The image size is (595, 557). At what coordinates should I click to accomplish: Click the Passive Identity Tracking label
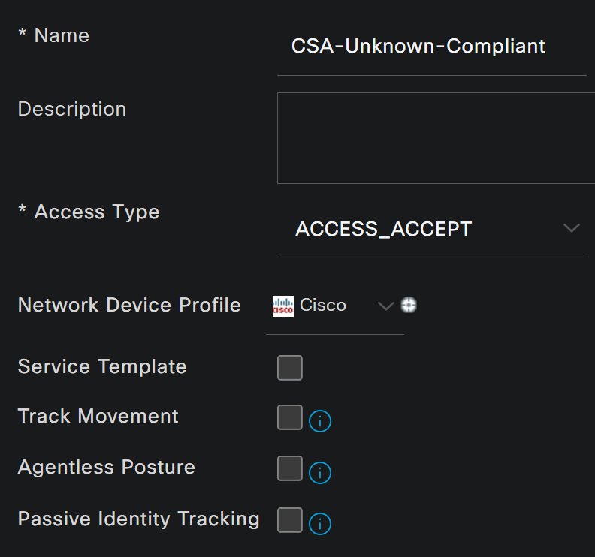click(138, 519)
